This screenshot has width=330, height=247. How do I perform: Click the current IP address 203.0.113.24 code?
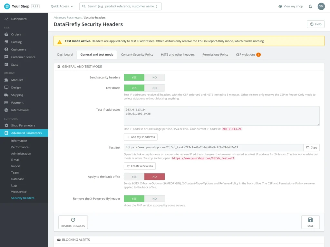point(232,129)
